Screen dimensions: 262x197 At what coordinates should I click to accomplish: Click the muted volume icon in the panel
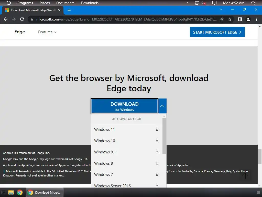[203, 3]
